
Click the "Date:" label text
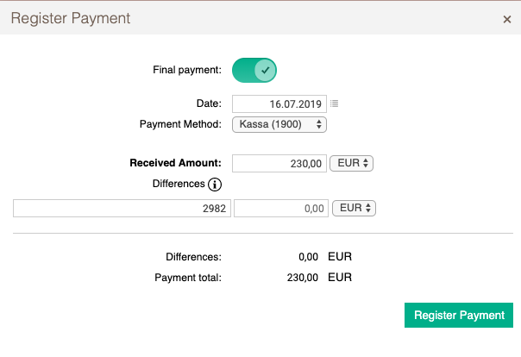click(x=209, y=103)
